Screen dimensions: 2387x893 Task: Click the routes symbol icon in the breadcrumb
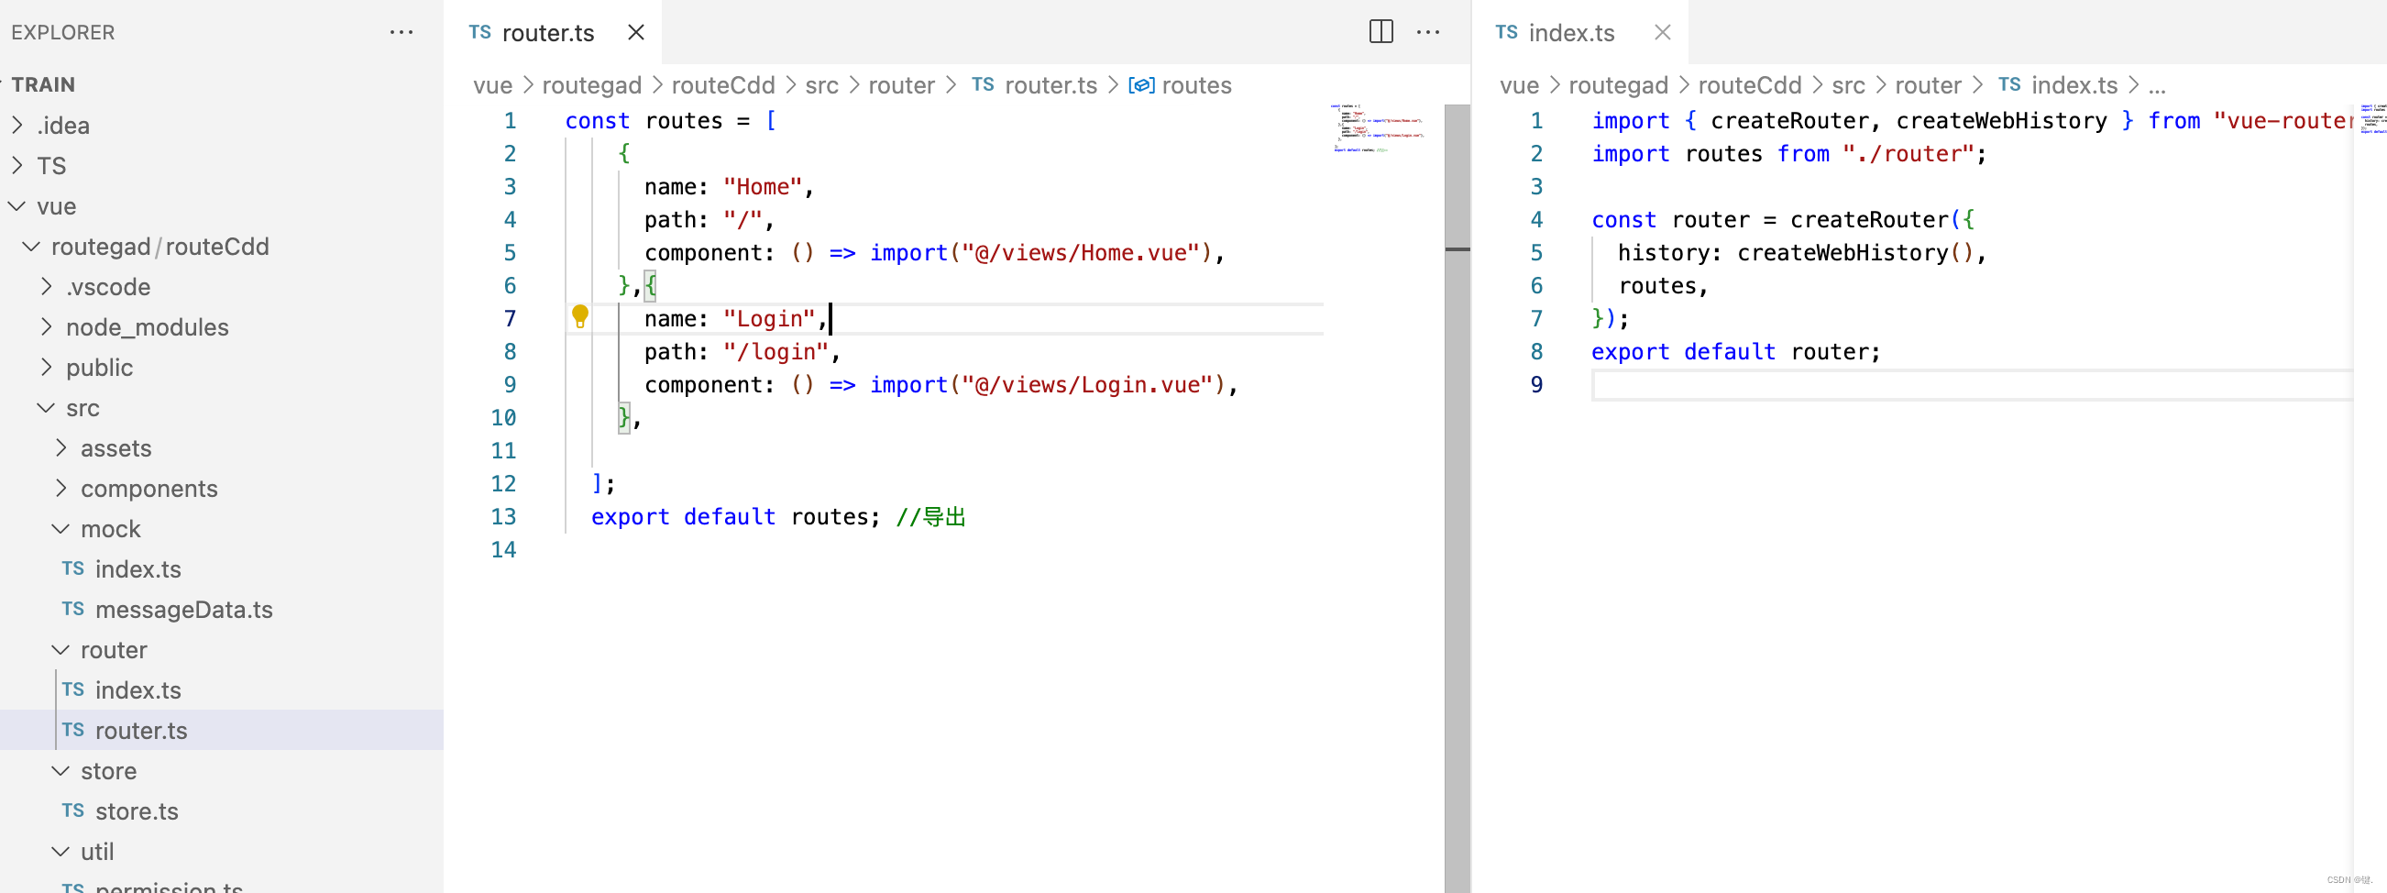coord(1140,85)
